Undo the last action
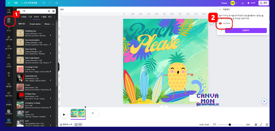Image resolution: width=275 pixels, height=131 pixels. click(44, 3)
